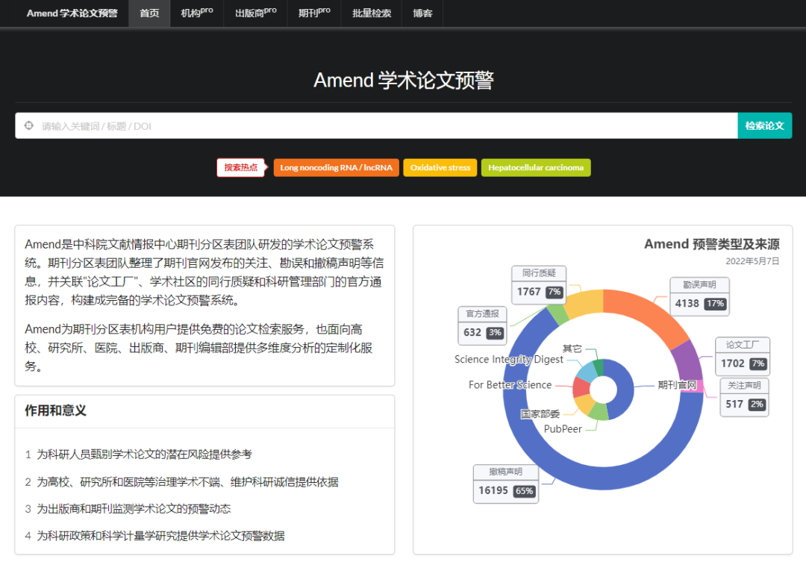
Task: Select Long noncoding RNA / lncRNA tag
Action: tap(336, 168)
